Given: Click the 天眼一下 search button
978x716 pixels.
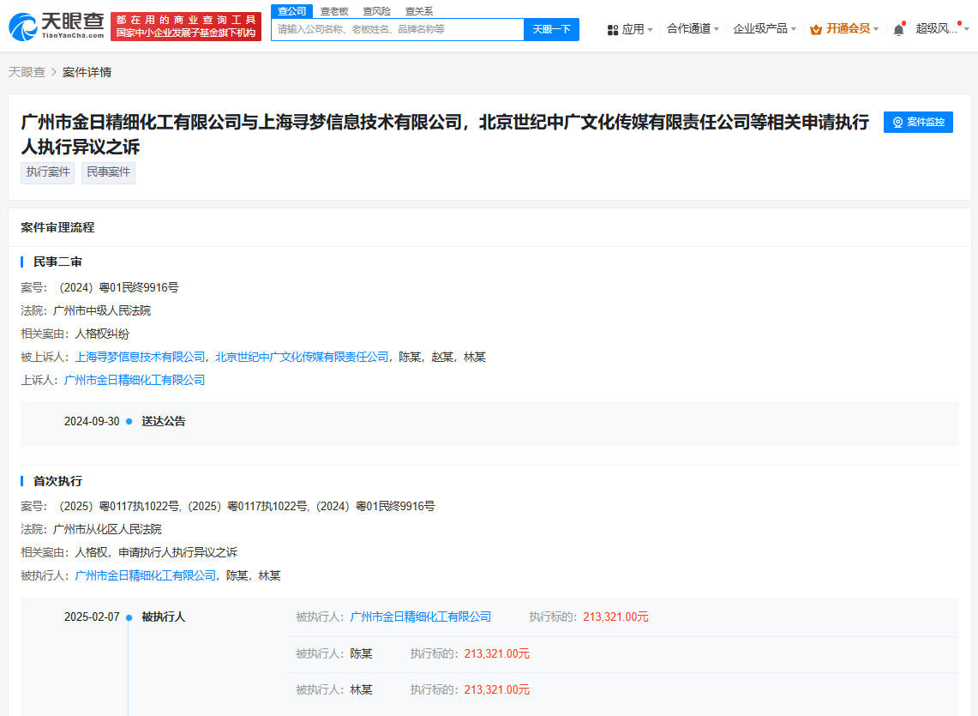Looking at the screenshot, I should (x=551, y=29).
